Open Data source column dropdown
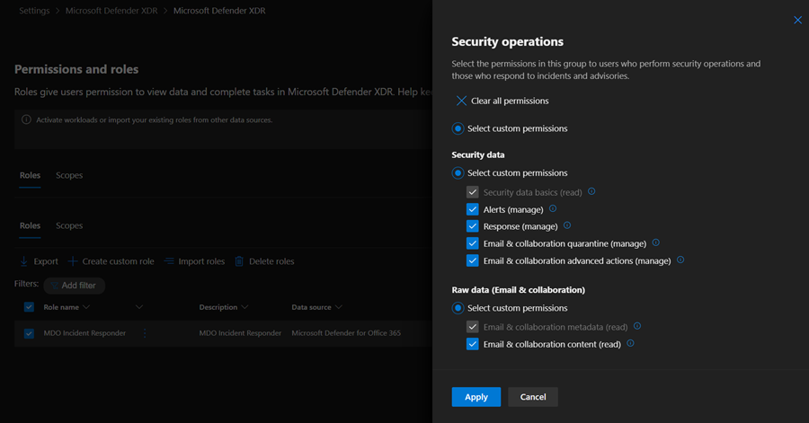The image size is (809, 423). pos(340,307)
